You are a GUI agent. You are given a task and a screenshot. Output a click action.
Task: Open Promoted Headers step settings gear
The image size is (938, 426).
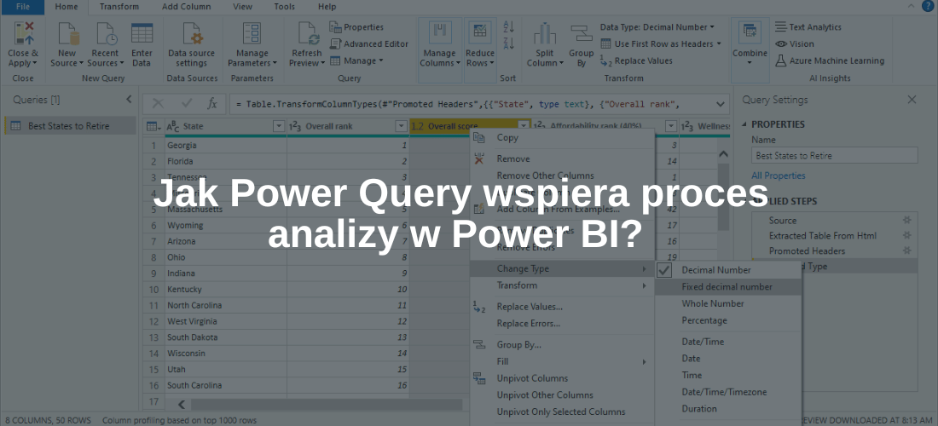907,250
